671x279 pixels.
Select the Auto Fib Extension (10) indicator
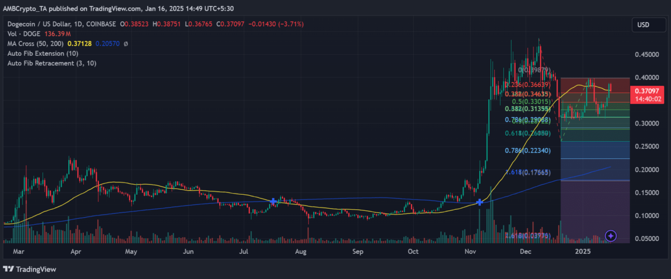(x=42, y=54)
